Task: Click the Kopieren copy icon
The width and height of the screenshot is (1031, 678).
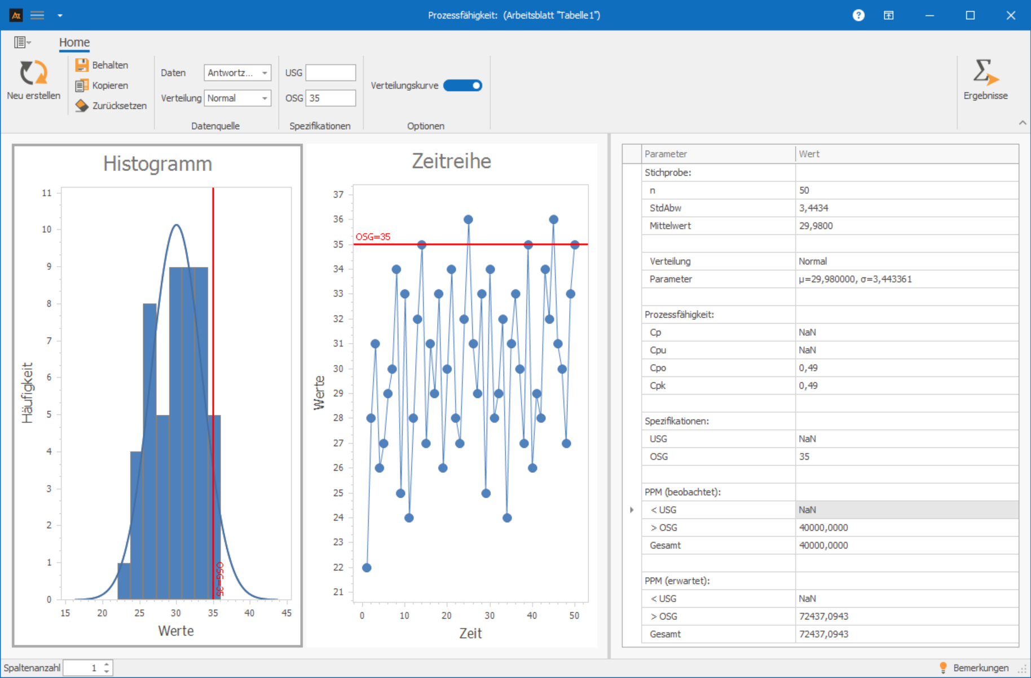Action: [82, 86]
